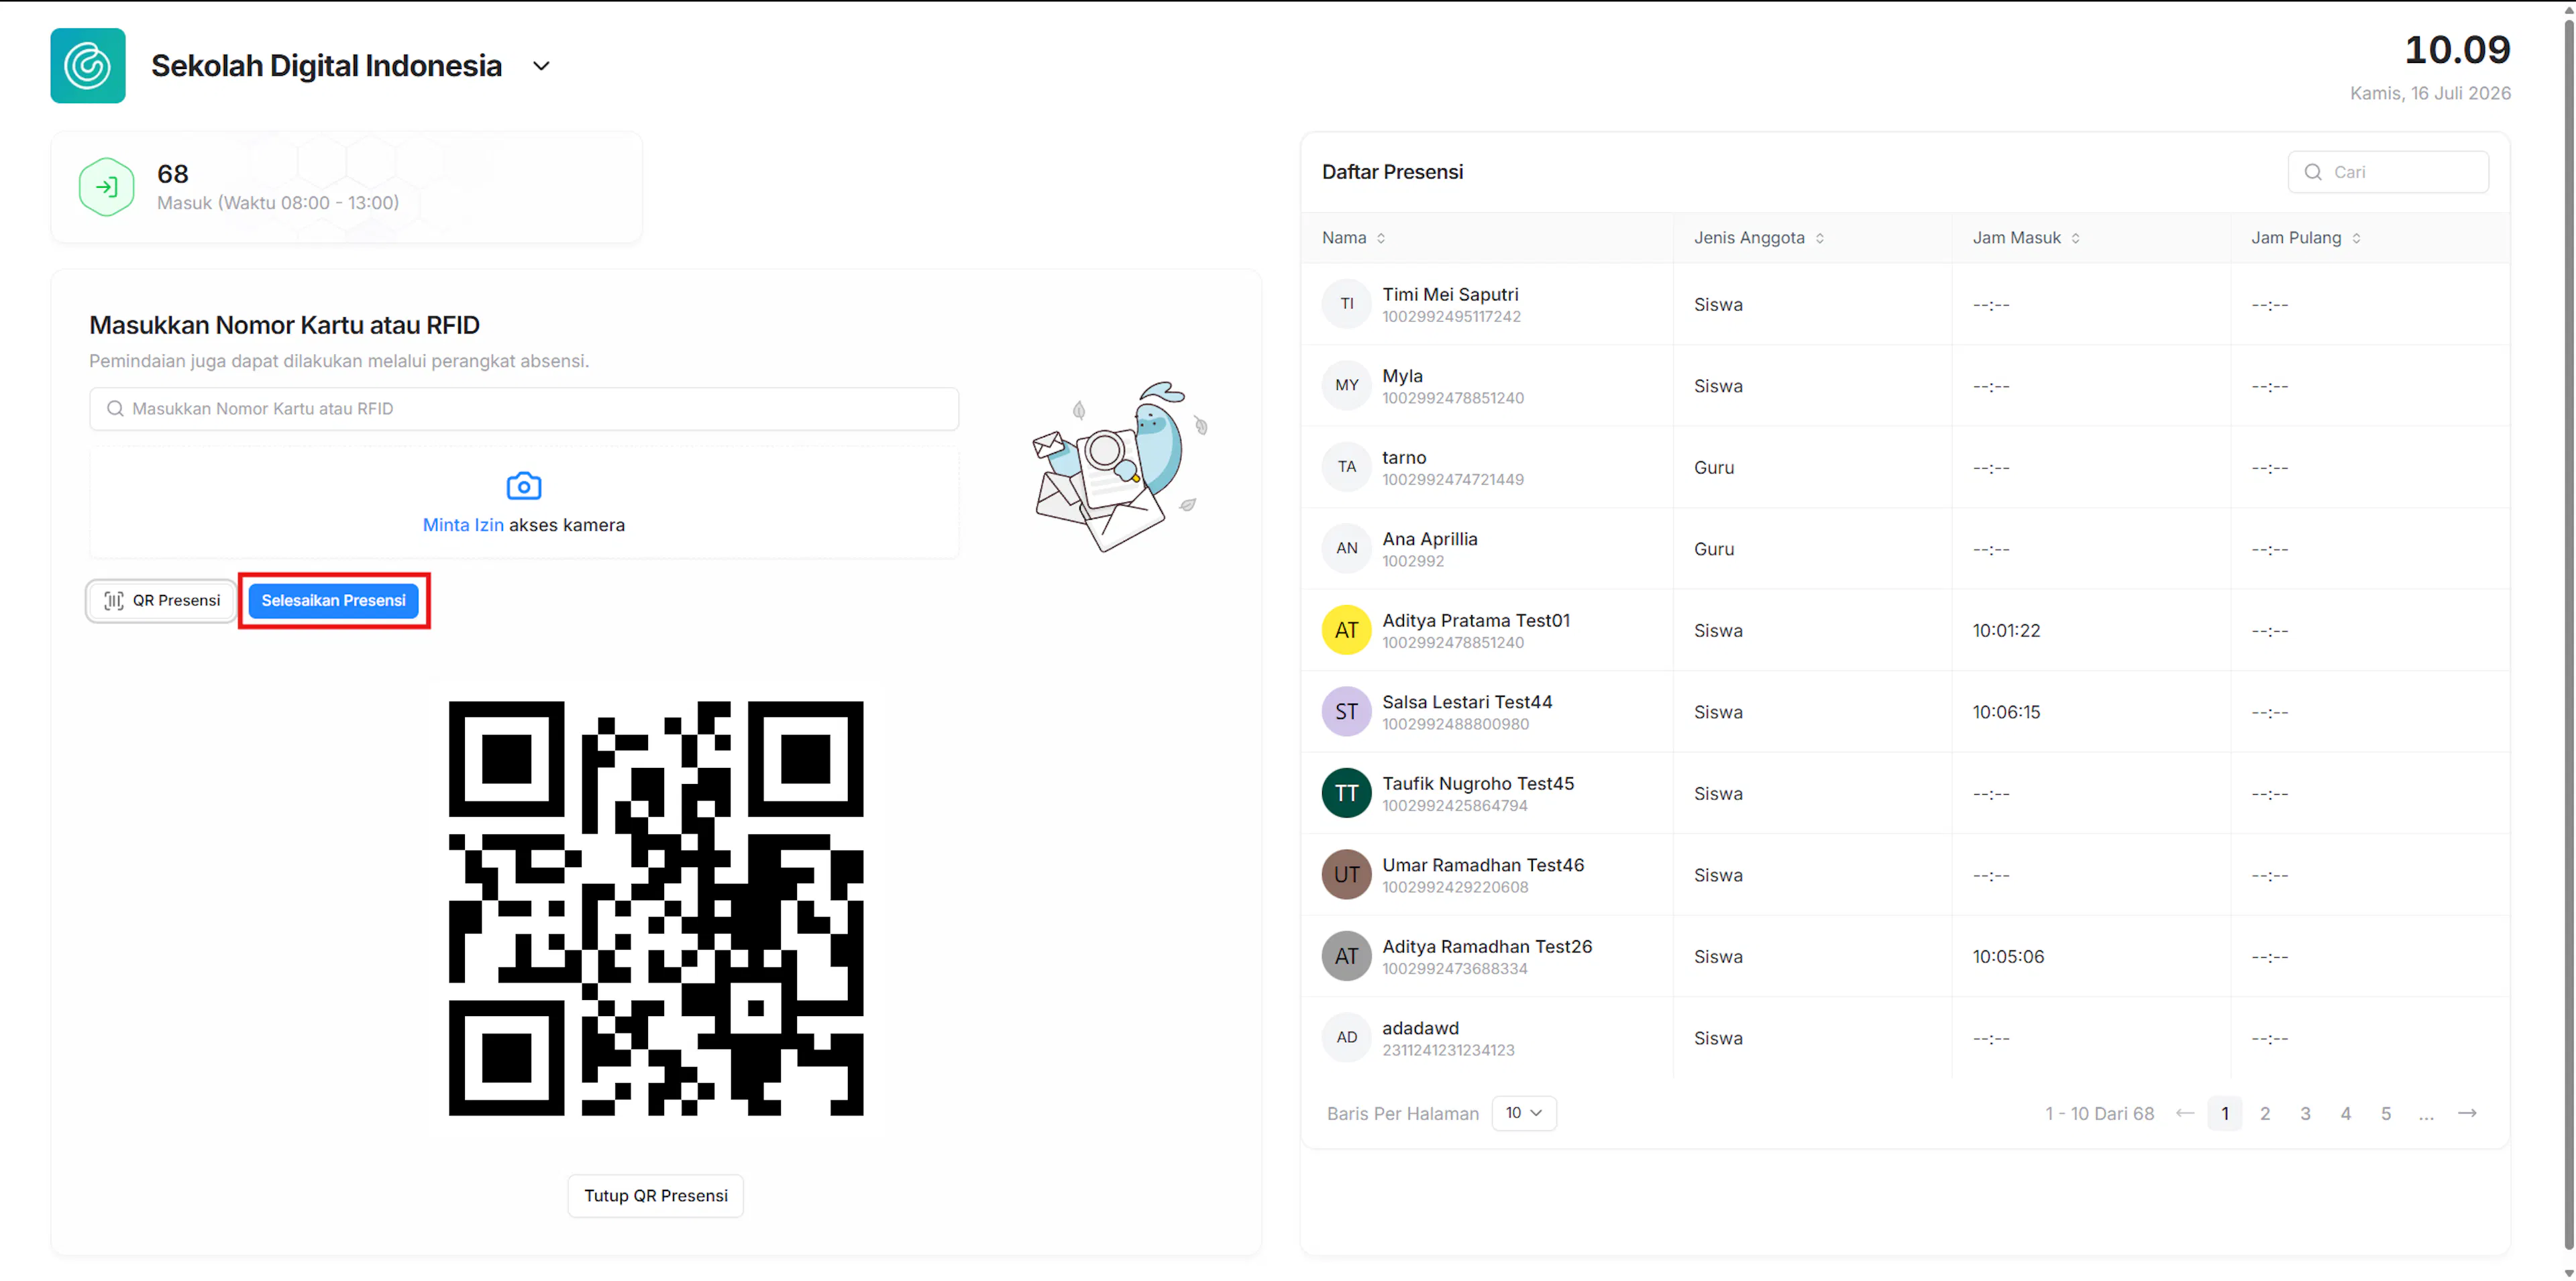Focus the Cari search field
This screenshot has width=2576, height=1281.
2388,172
